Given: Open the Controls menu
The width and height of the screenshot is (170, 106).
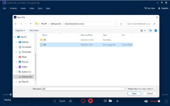Looking at the screenshot, I should (x=13, y=8).
